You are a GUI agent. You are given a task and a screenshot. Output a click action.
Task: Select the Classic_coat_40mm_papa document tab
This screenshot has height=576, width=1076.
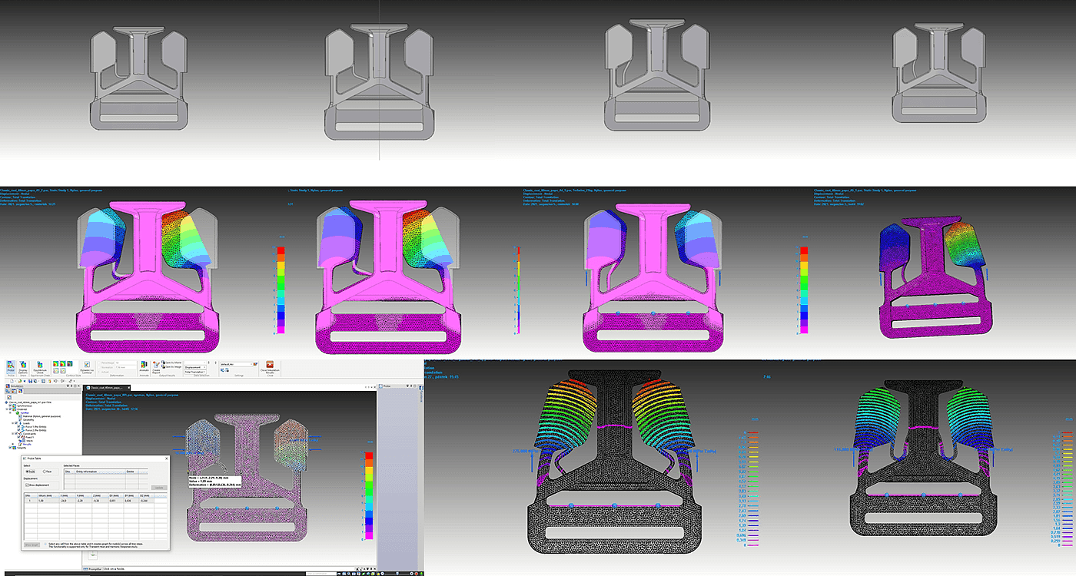coord(105,388)
